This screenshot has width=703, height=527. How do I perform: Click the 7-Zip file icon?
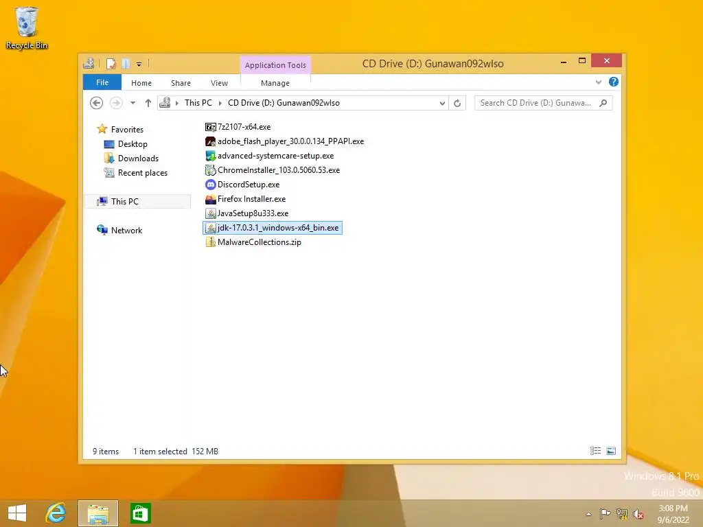(210, 127)
